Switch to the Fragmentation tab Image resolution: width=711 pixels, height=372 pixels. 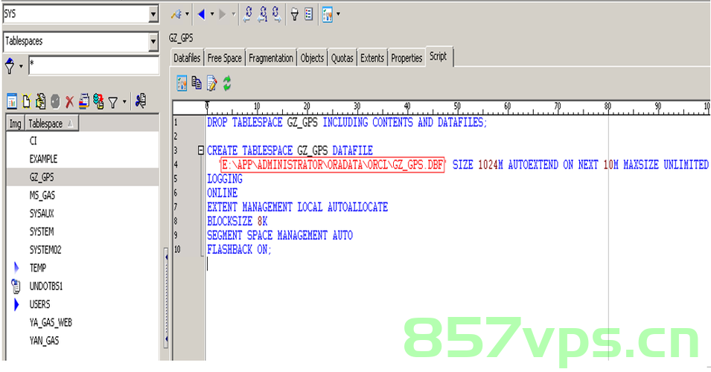(x=271, y=58)
